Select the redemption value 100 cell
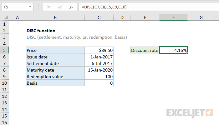 click(99, 77)
